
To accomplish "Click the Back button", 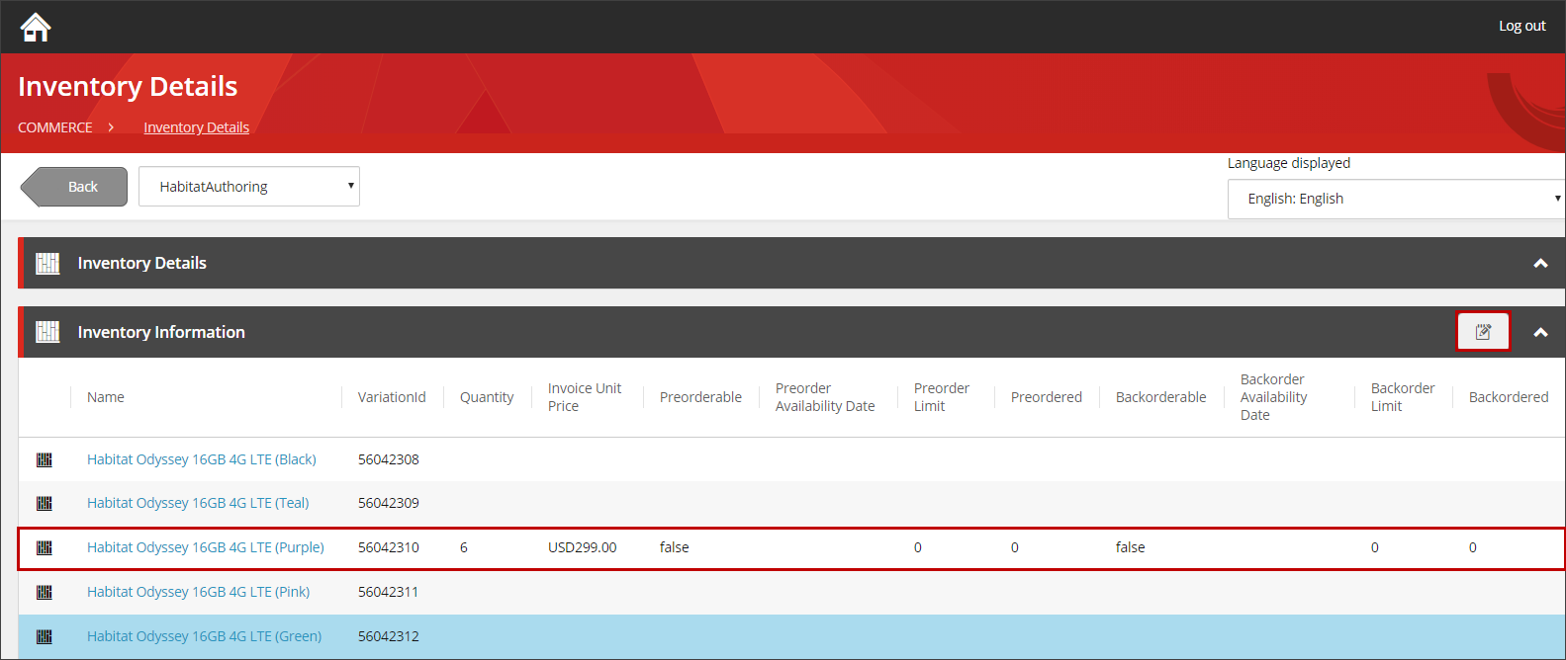I will click(x=74, y=187).
